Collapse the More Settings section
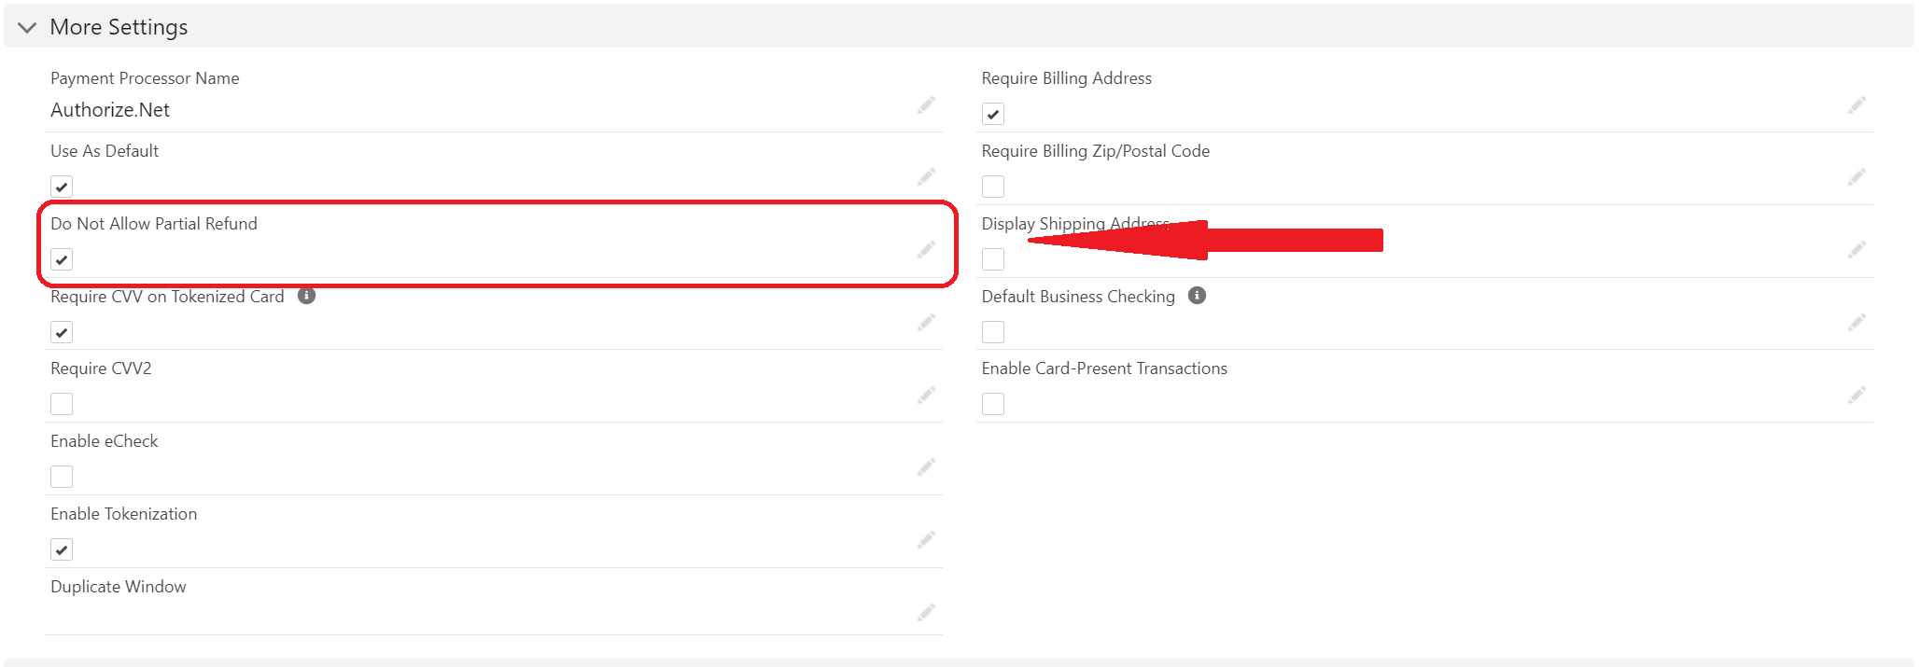1921x667 pixels. [27, 28]
